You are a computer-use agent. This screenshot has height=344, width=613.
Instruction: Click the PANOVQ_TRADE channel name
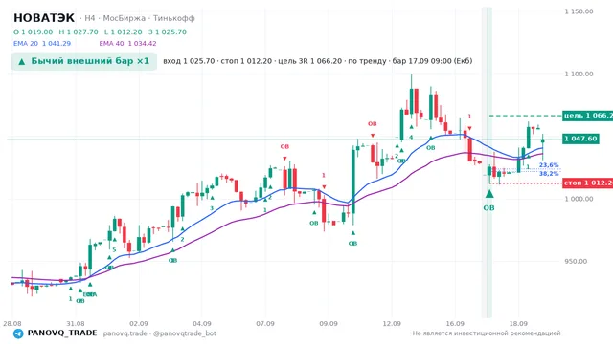(x=62, y=333)
